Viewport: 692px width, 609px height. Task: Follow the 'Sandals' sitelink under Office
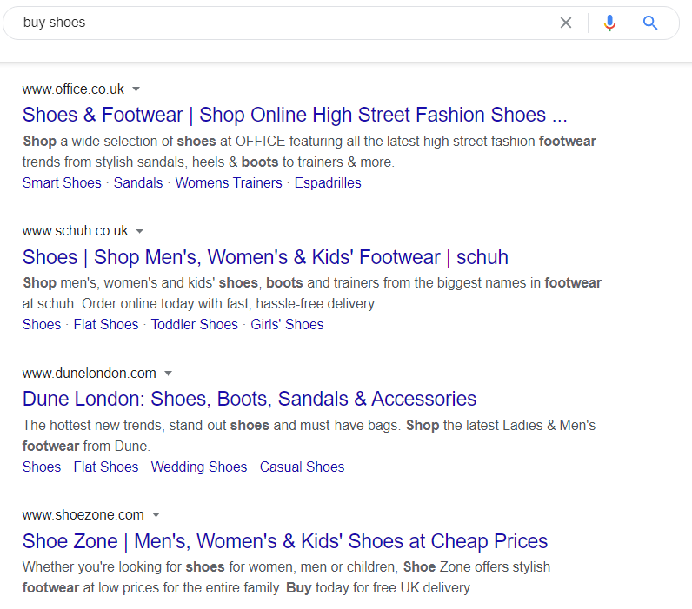point(138,182)
